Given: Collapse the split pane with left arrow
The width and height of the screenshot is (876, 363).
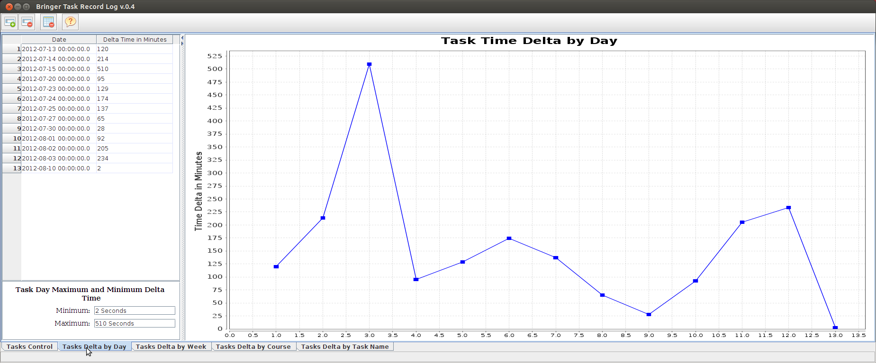Looking at the screenshot, I should (182, 38).
